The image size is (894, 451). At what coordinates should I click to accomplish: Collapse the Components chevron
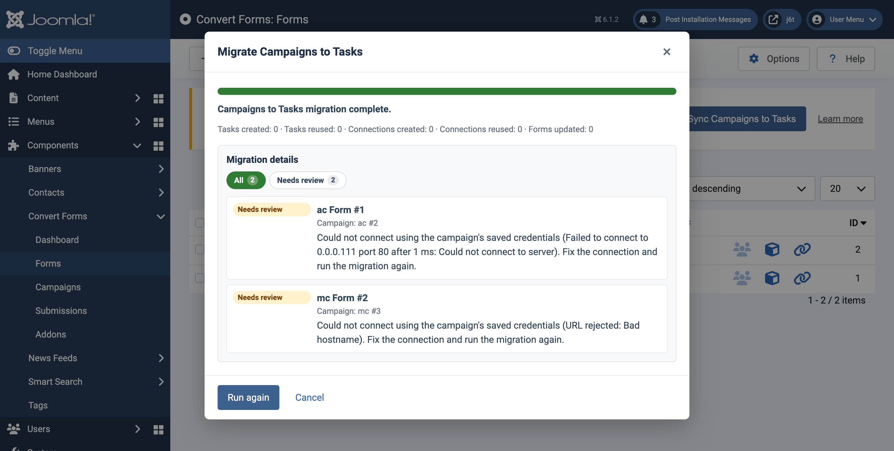[137, 145]
